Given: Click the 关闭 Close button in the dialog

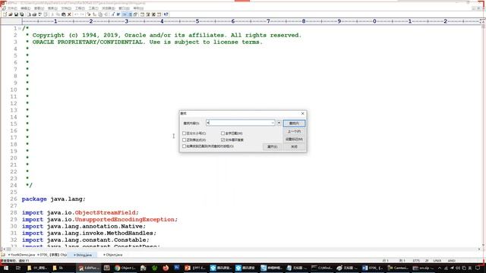Looking at the screenshot, I should (x=294, y=146).
